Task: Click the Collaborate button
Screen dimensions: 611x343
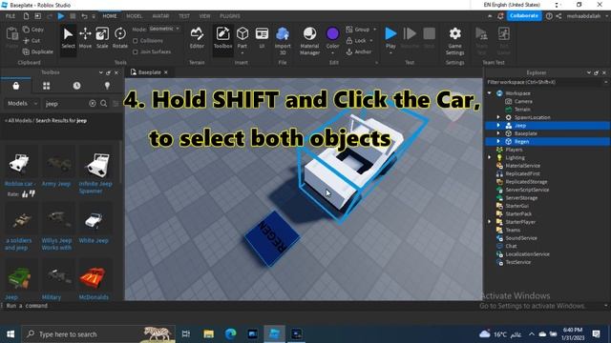Action: [524, 16]
